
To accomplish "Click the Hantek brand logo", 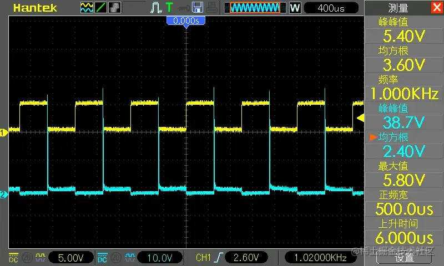I will pyautogui.click(x=35, y=8).
